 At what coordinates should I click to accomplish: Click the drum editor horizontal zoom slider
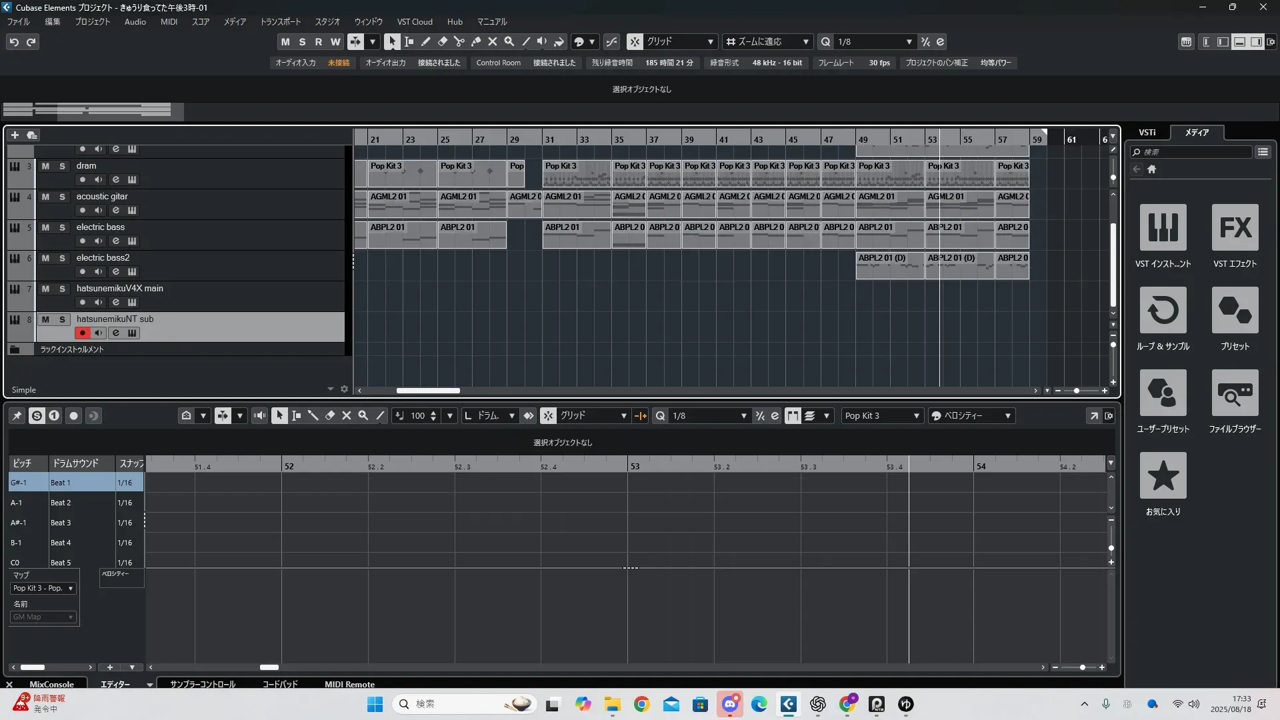point(1082,667)
